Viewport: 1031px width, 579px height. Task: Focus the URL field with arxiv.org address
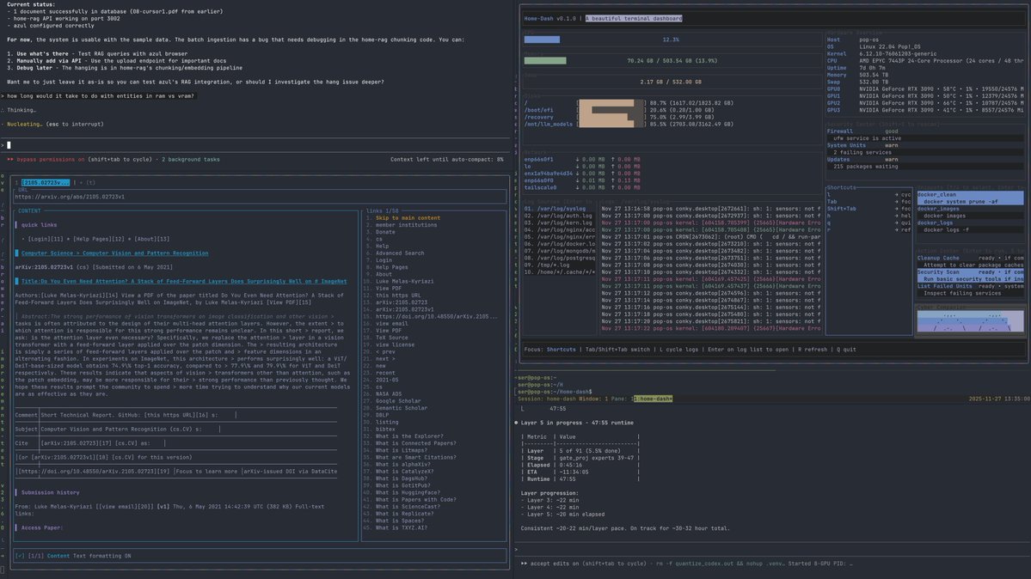click(x=260, y=197)
